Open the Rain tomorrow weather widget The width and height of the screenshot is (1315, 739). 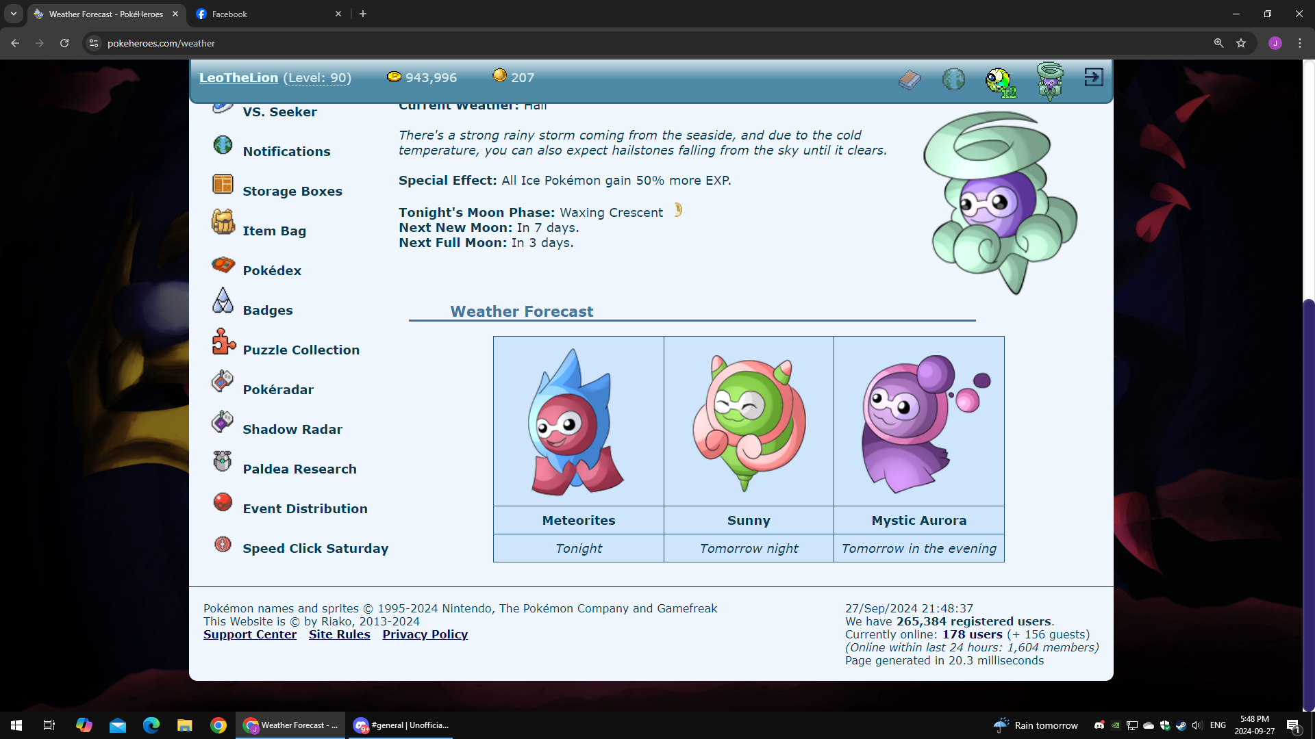(1036, 725)
